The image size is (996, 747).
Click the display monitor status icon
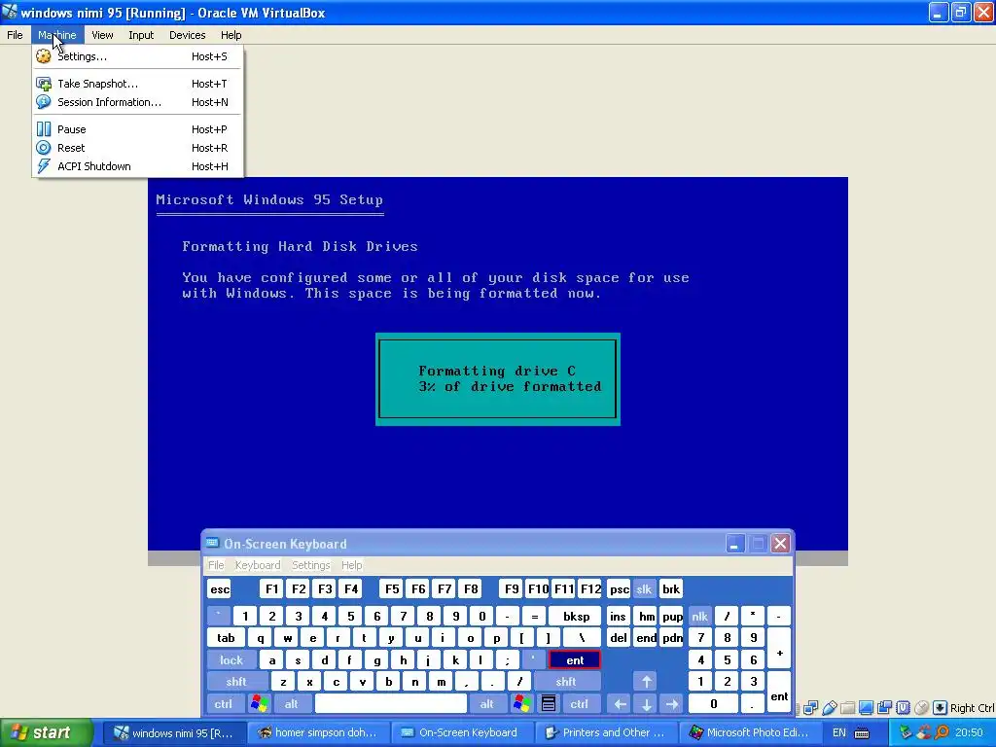pyautogui.click(x=866, y=708)
